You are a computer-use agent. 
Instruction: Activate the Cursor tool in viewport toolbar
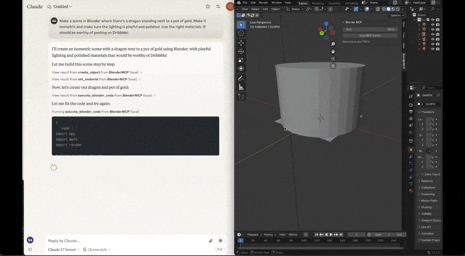click(241, 33)
